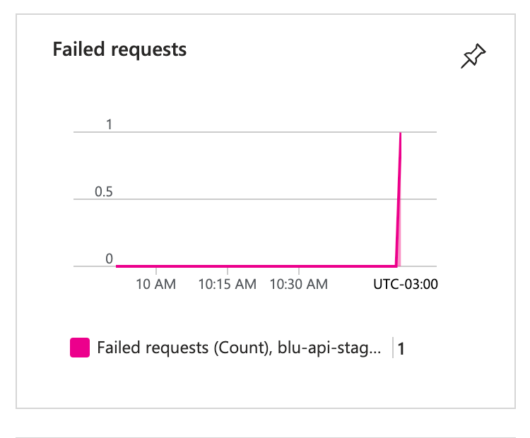Click the 10:15 AM time axis label

[227, 284]
